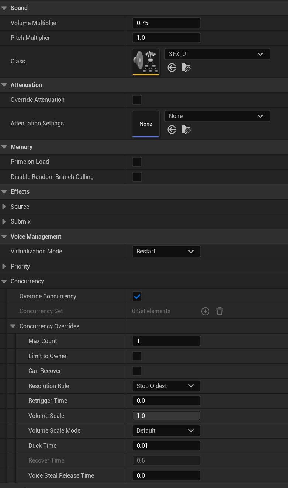Viewport: 288px width, 488px height.
Task: Click the Volume Multiplier label
Action: click(x=34, y=23)
